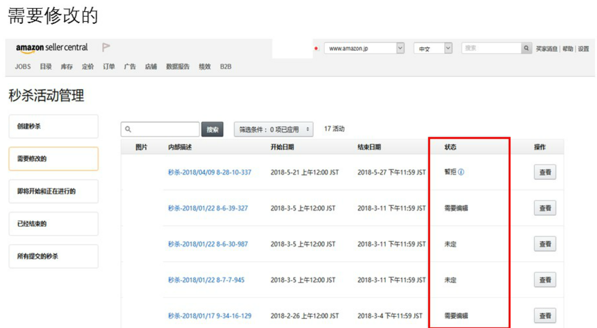Open the 数据报告 menu
Image resolution: width=597 pixels, height=328 pixels.
(x=178, y=67)
